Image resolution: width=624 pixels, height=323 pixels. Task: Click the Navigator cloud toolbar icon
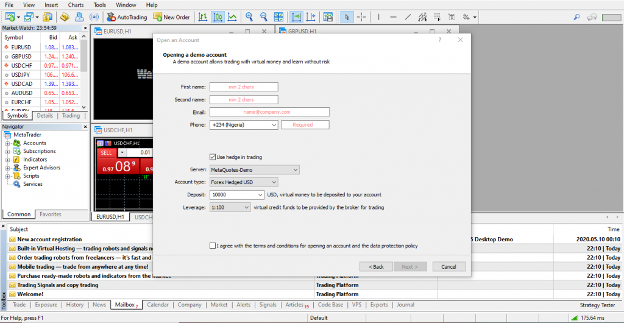click(x=80, y=17)
